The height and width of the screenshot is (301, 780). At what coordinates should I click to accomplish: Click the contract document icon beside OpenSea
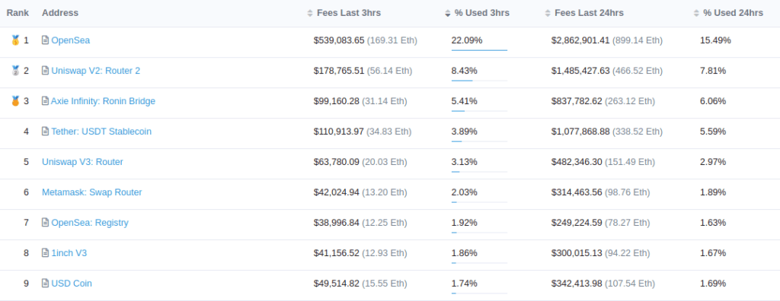point(45,40)
